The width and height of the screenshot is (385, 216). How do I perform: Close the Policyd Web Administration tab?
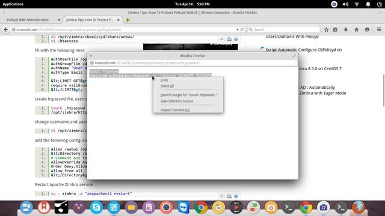coord(59,20)
